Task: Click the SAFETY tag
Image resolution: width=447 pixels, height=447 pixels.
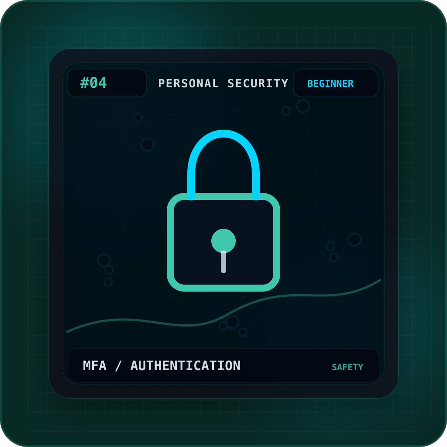Action: click(347, 367)
